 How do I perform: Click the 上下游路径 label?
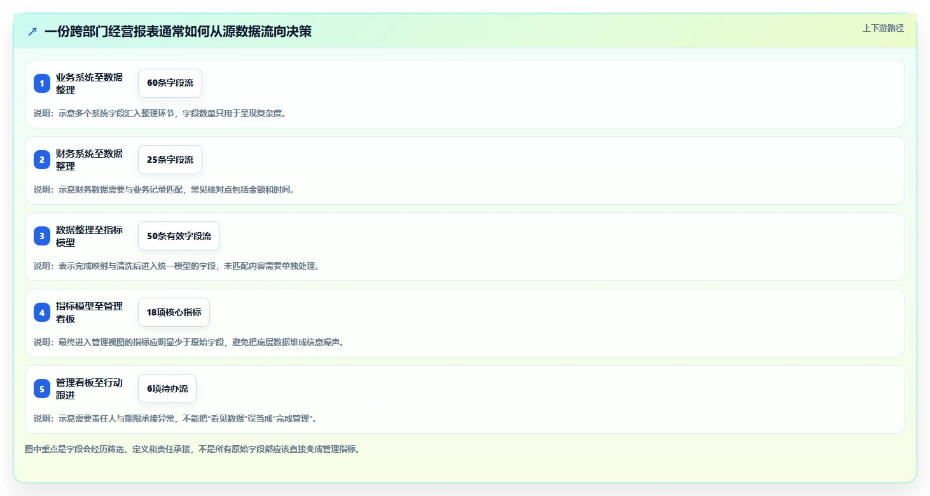tap(883, 28)
